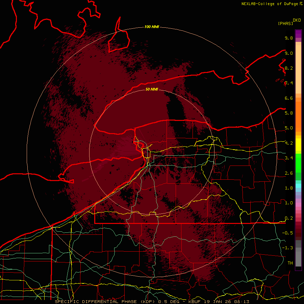
Task: Click the -1.3 value on the color scale
Action: coord(287,248)
